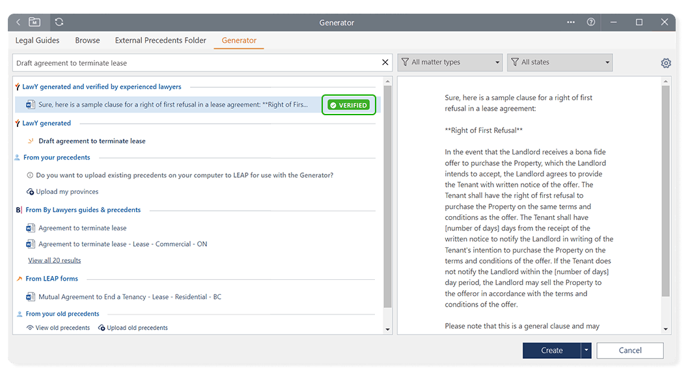Image resolution: width=690 pixels, height=388 pixels.
Task: Click the back arrow in title bar
Action: 18,22
